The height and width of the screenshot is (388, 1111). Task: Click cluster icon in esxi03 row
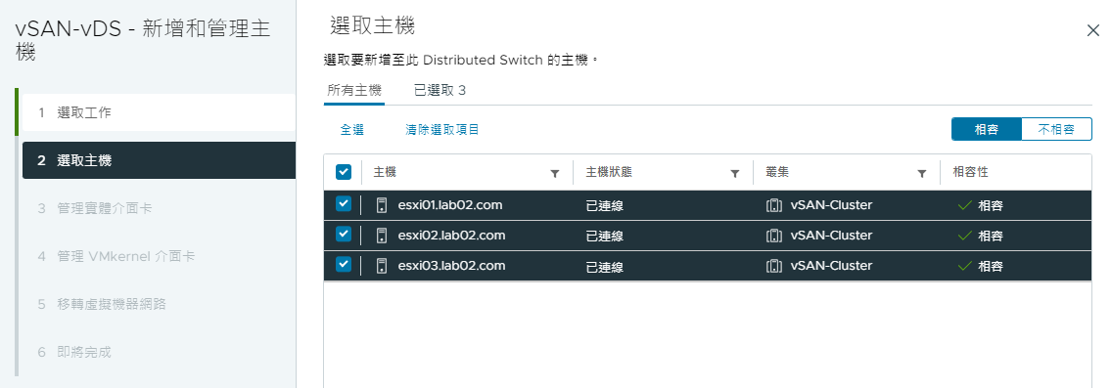773,266
